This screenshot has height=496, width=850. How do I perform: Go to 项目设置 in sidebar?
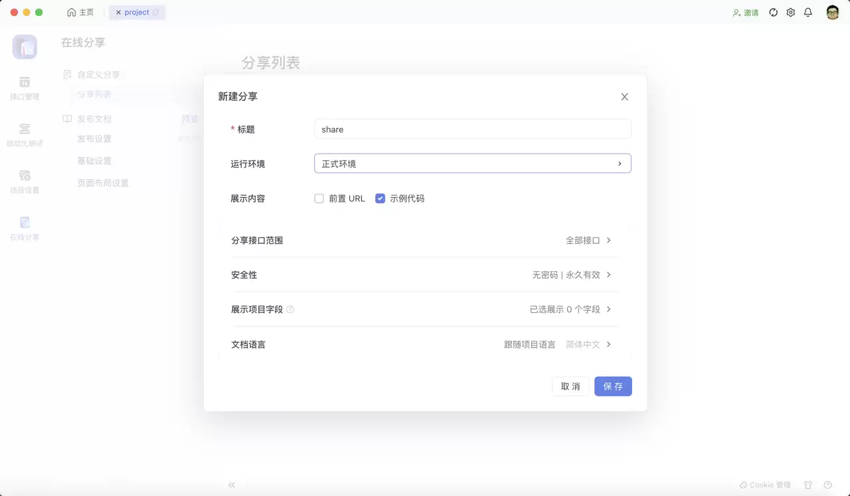(x=25, y=182)
